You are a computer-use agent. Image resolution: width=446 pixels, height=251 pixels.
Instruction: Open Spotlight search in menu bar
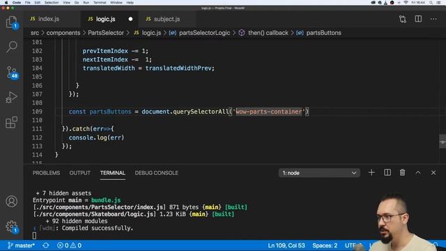point(431,3)
